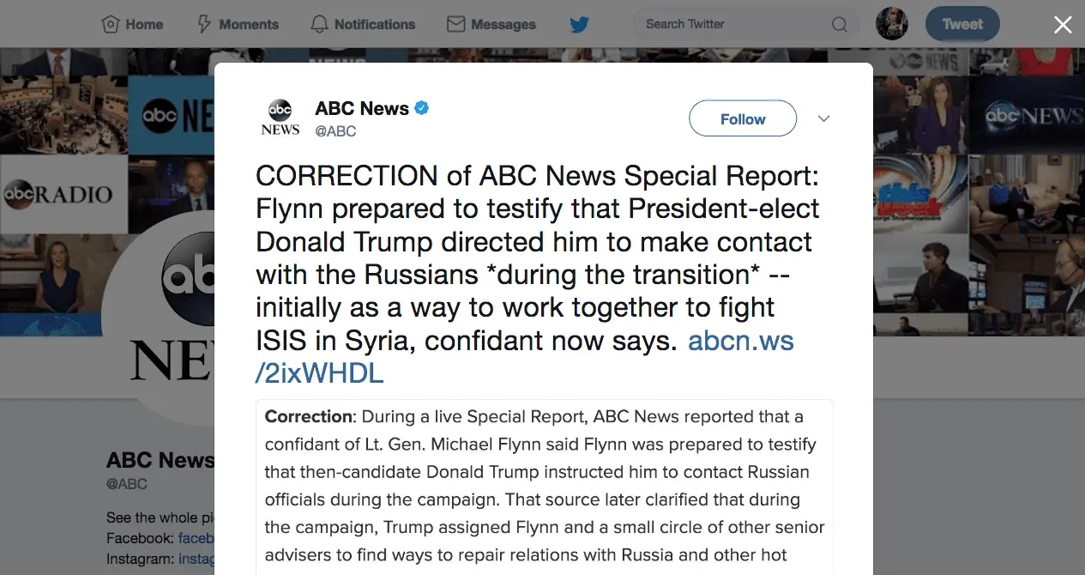
Task: Click the ABC News avatar in the tweet
Action: pos(280,118)
